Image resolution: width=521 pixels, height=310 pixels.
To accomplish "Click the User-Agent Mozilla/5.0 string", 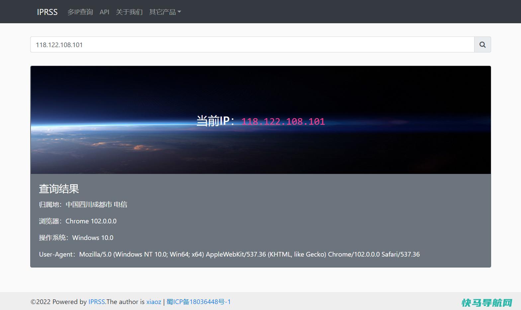I will click(229, 254).
